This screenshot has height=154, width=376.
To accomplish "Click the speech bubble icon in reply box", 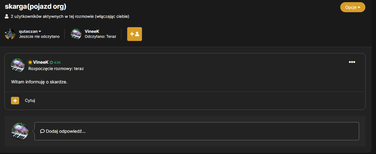I will (x=42, y=131).
